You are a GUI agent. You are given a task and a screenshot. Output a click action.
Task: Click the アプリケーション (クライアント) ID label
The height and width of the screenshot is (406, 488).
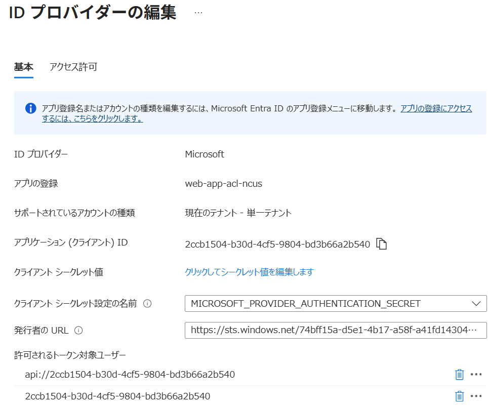point(71,242)
